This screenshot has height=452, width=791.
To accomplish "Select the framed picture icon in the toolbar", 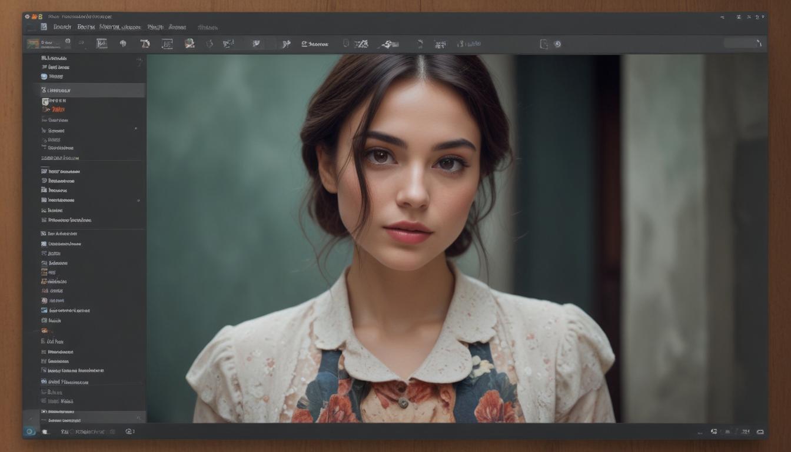I will point(102,44).
